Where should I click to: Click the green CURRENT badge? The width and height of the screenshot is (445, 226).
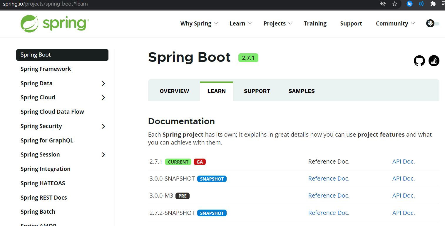(178, 162)
